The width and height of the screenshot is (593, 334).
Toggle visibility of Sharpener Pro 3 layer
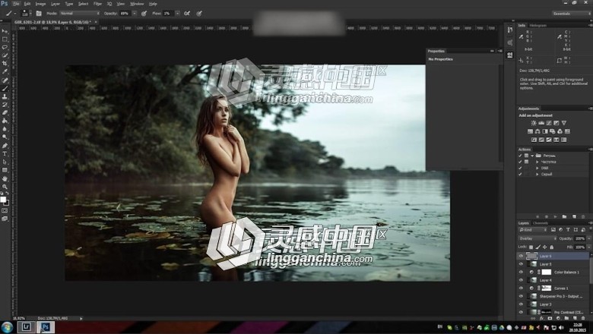click(x=521, y=296)
